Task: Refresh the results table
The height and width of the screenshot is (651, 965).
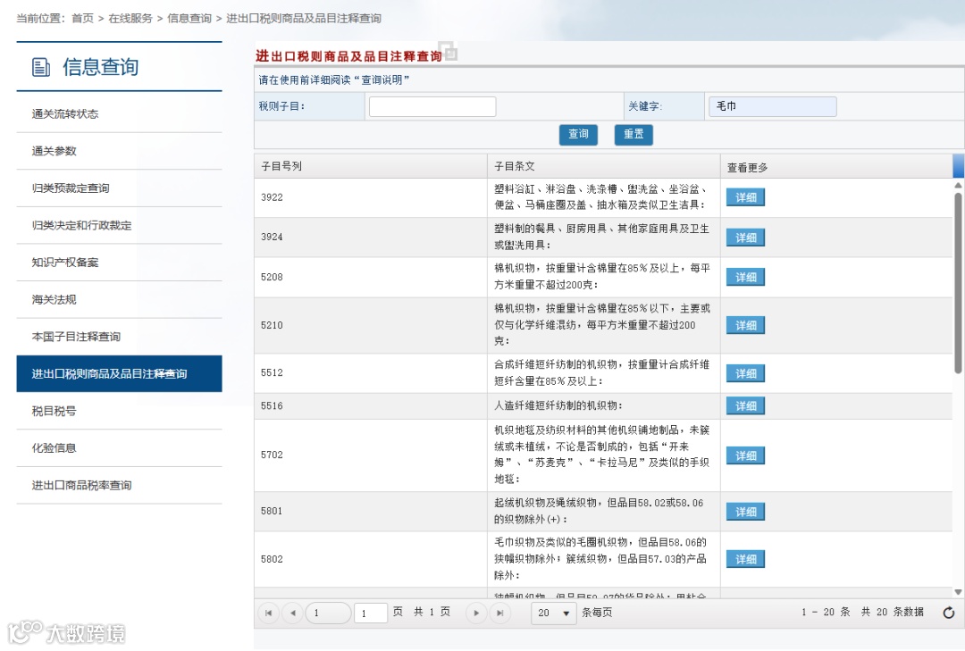Action: pos(948,613)
